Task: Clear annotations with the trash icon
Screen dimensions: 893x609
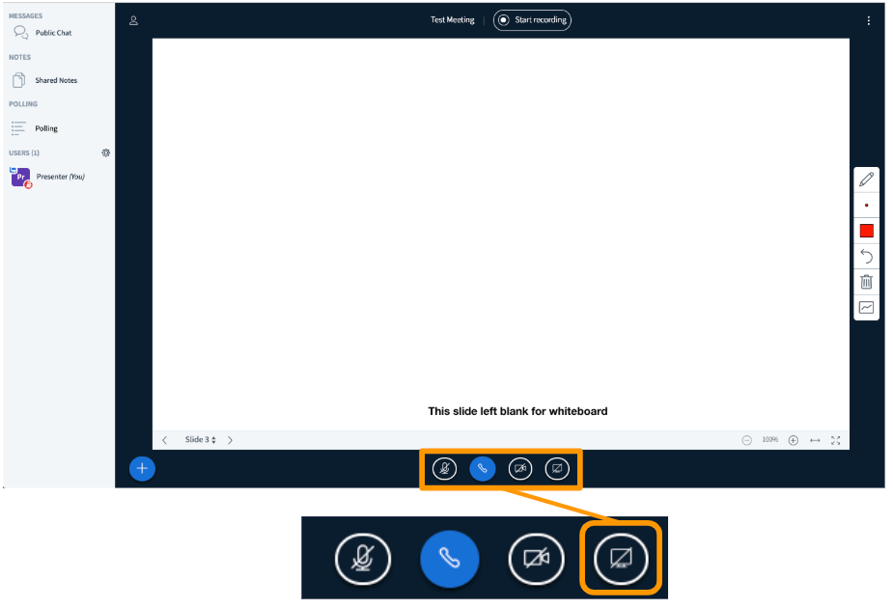Action: 866,282
